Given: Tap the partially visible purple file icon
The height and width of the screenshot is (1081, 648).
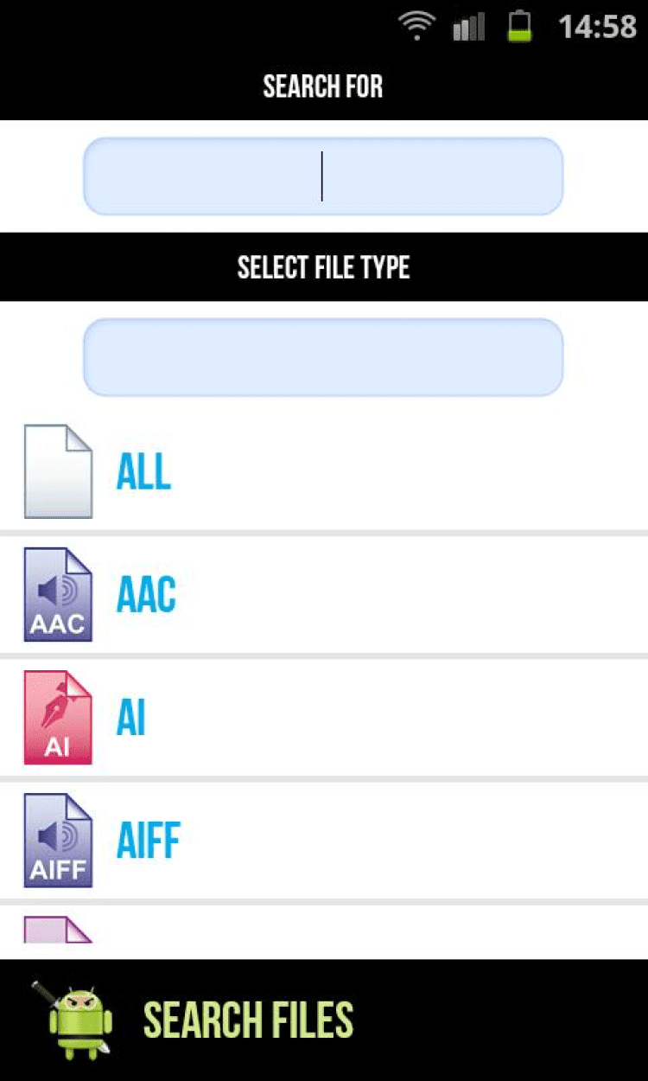Looking at the screenshot, I should coord(58,931).
